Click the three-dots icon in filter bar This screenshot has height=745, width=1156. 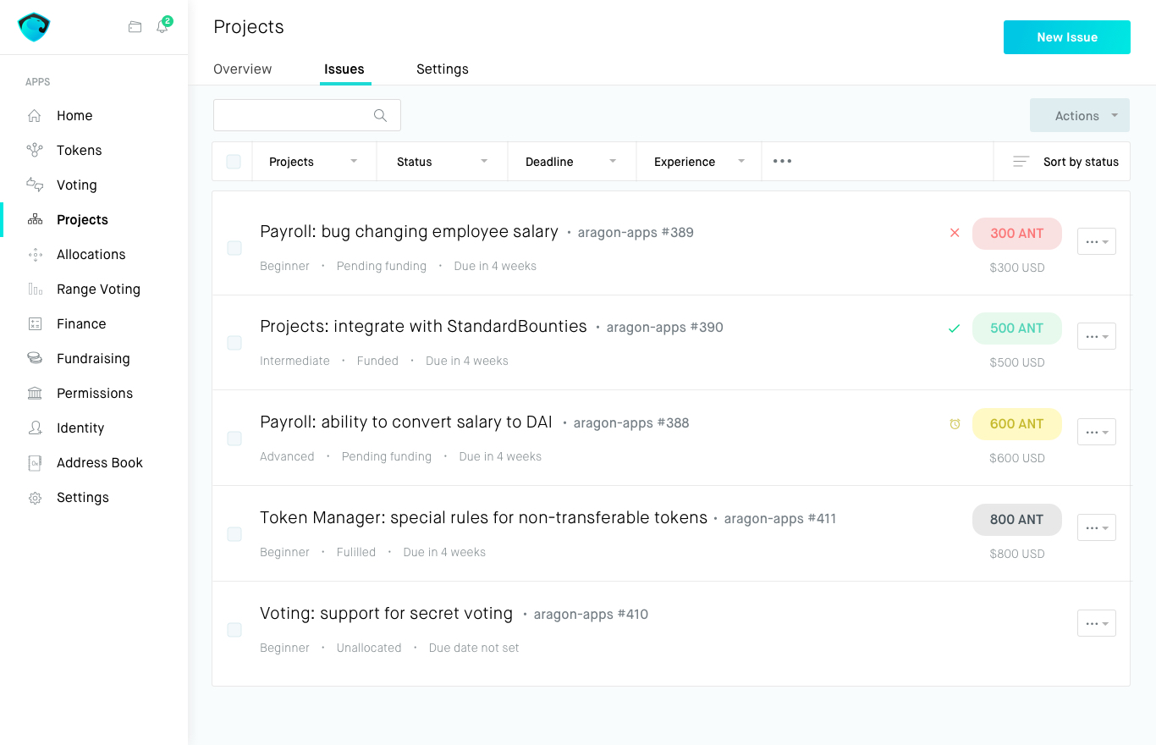[x=782, y=161]
